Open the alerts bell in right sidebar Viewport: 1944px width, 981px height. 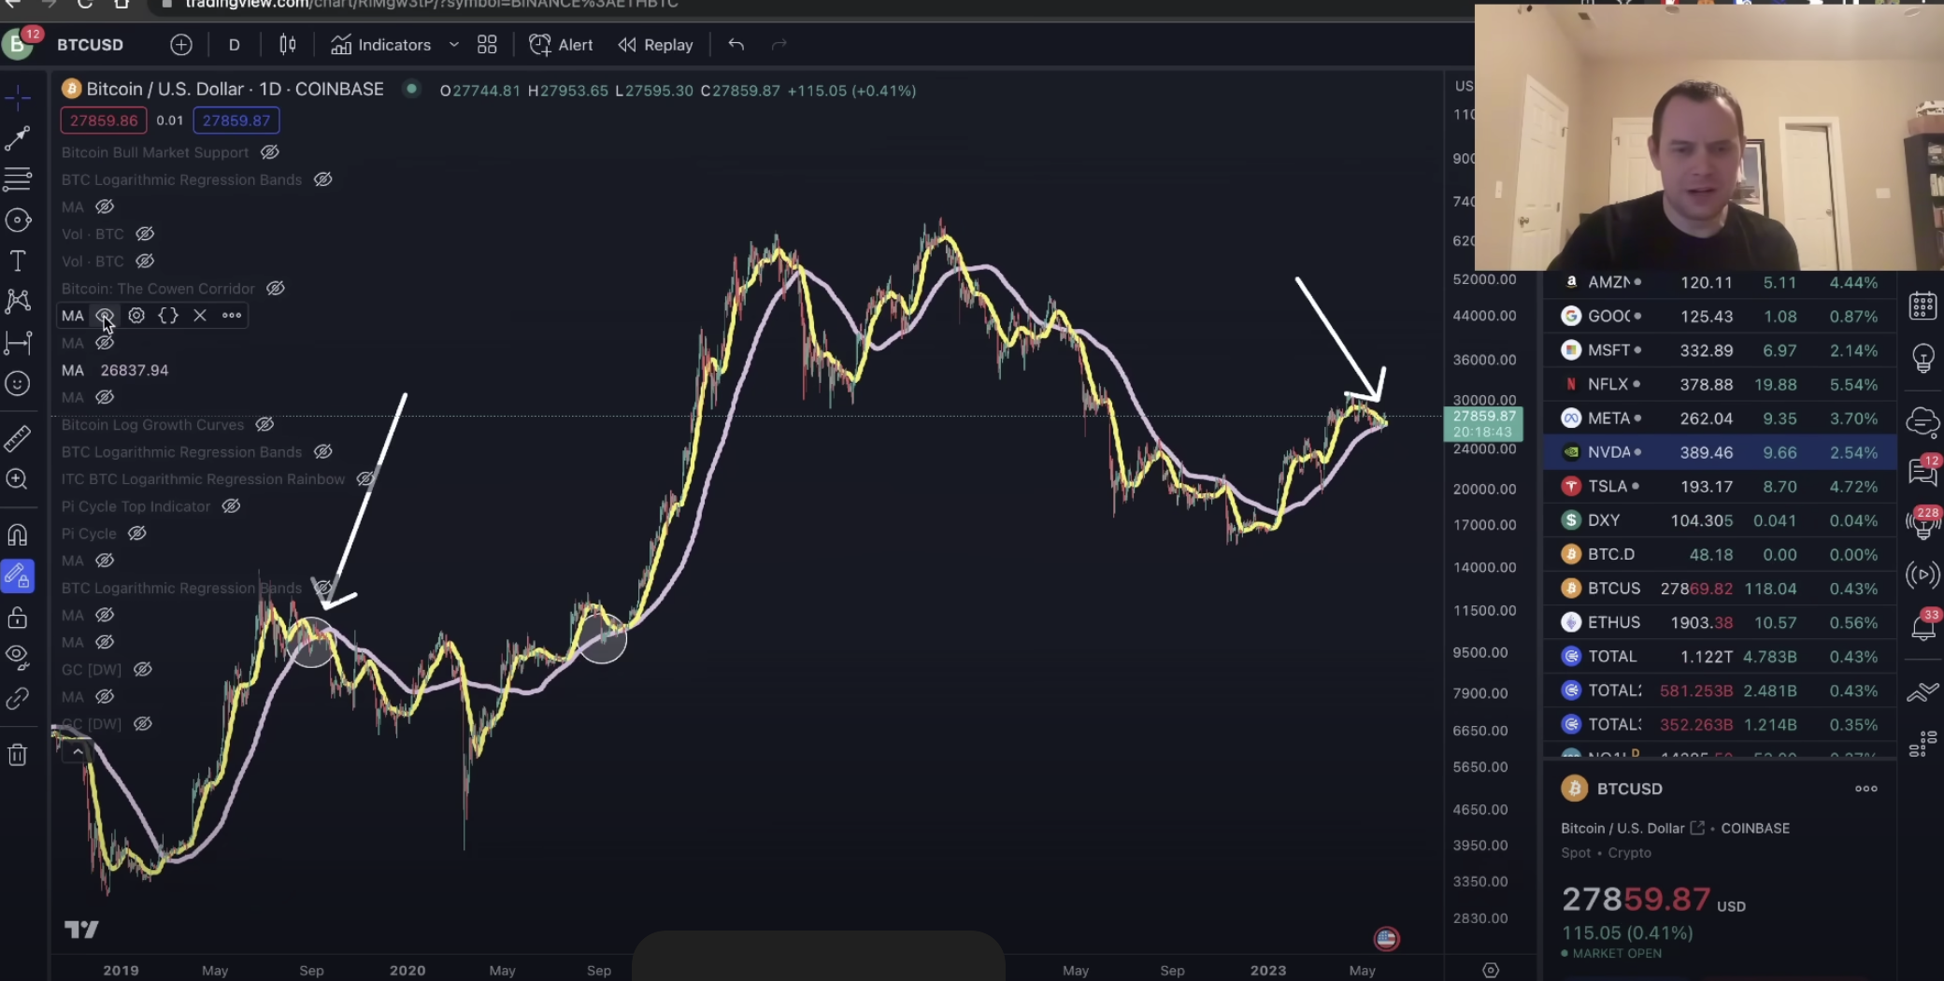click(x=1923, y=627)
